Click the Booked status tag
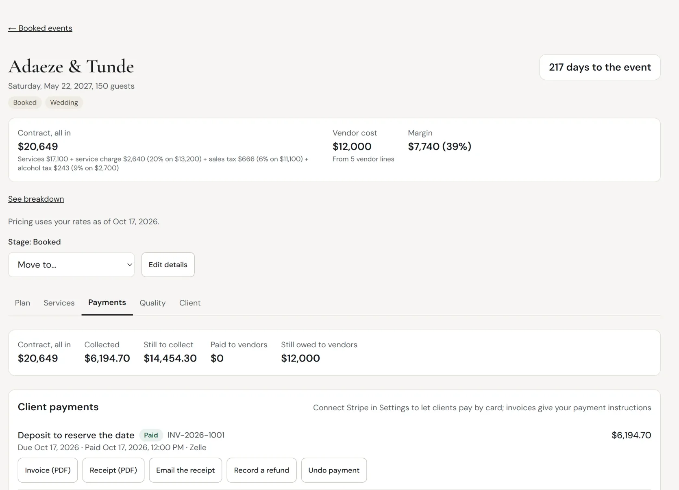The width and height of the screenshot is (679, 490). [x=25, y=102]
